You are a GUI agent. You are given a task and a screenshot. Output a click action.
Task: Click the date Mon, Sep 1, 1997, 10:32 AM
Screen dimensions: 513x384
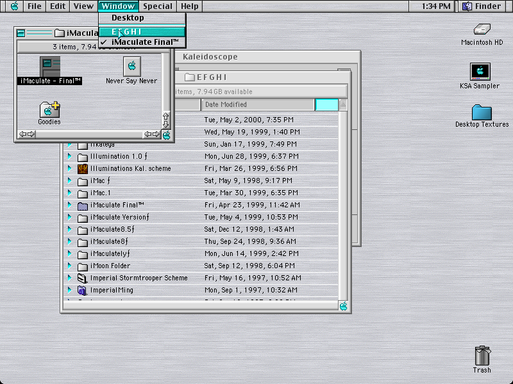pyautogui.click(x=251, y=290)
